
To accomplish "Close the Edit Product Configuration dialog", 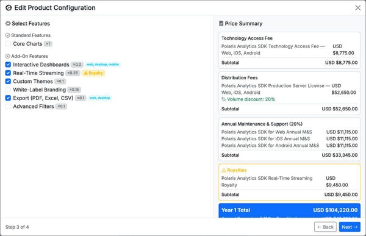I will click(357, 8).
